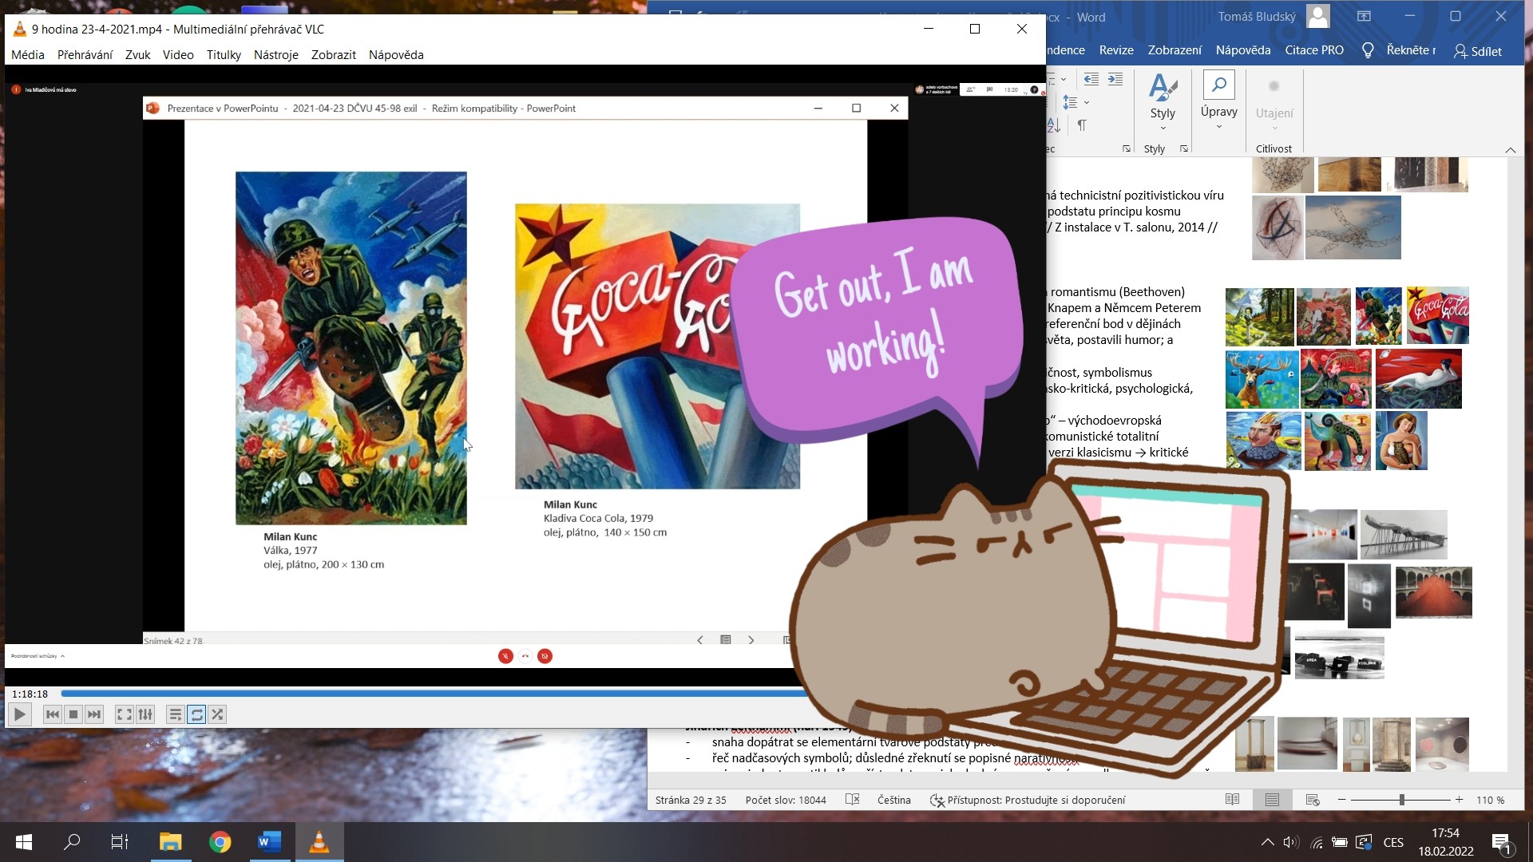Viewport: 1533px width, 862px height.
Task: Stop VLC playback
Action: pos(73,714)
